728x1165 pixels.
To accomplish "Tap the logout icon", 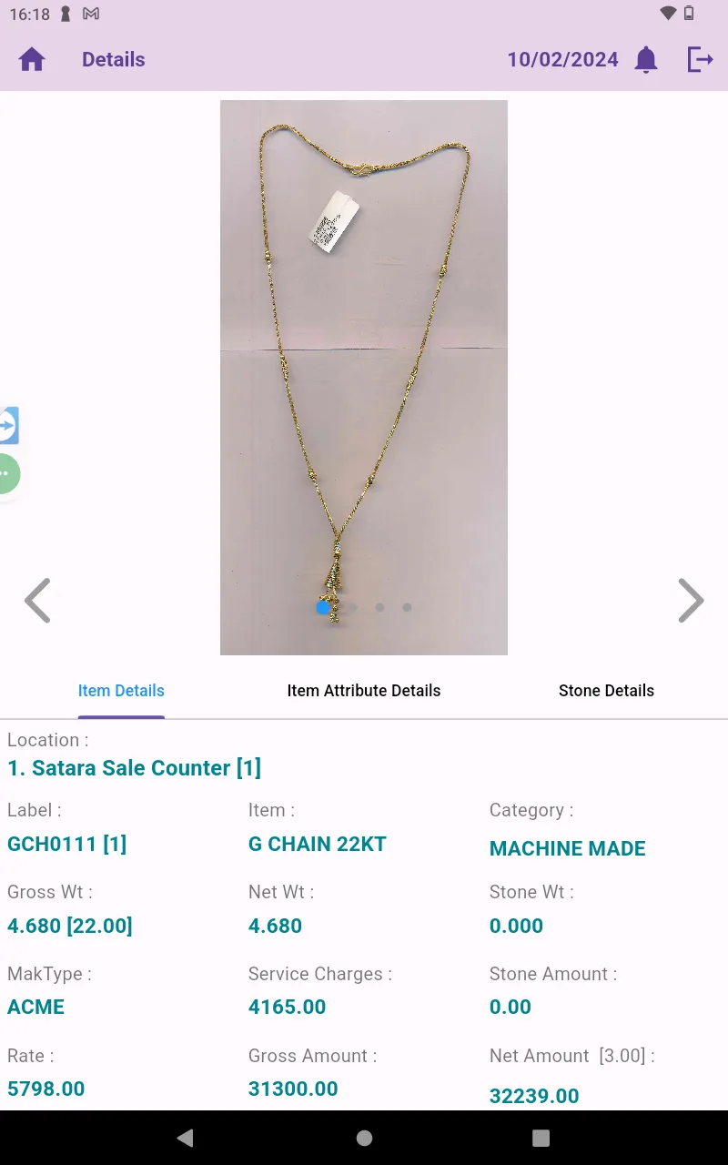I will point(700,60).
